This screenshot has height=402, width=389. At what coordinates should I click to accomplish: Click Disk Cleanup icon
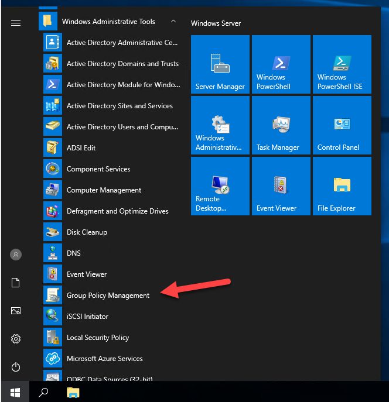click(x=53, y=232)
